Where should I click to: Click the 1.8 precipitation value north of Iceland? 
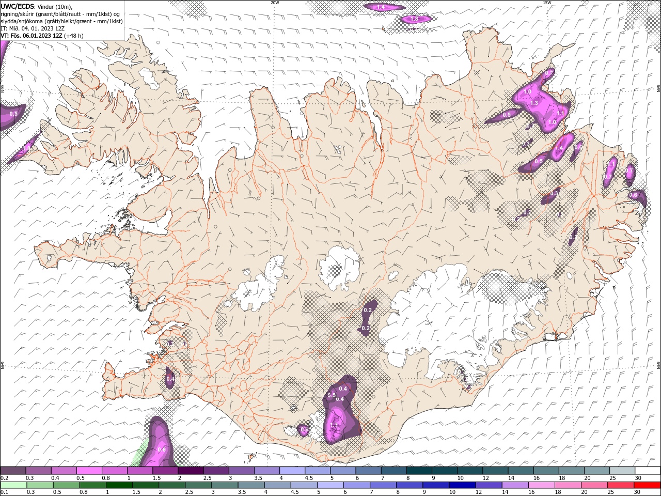point(414,19)
